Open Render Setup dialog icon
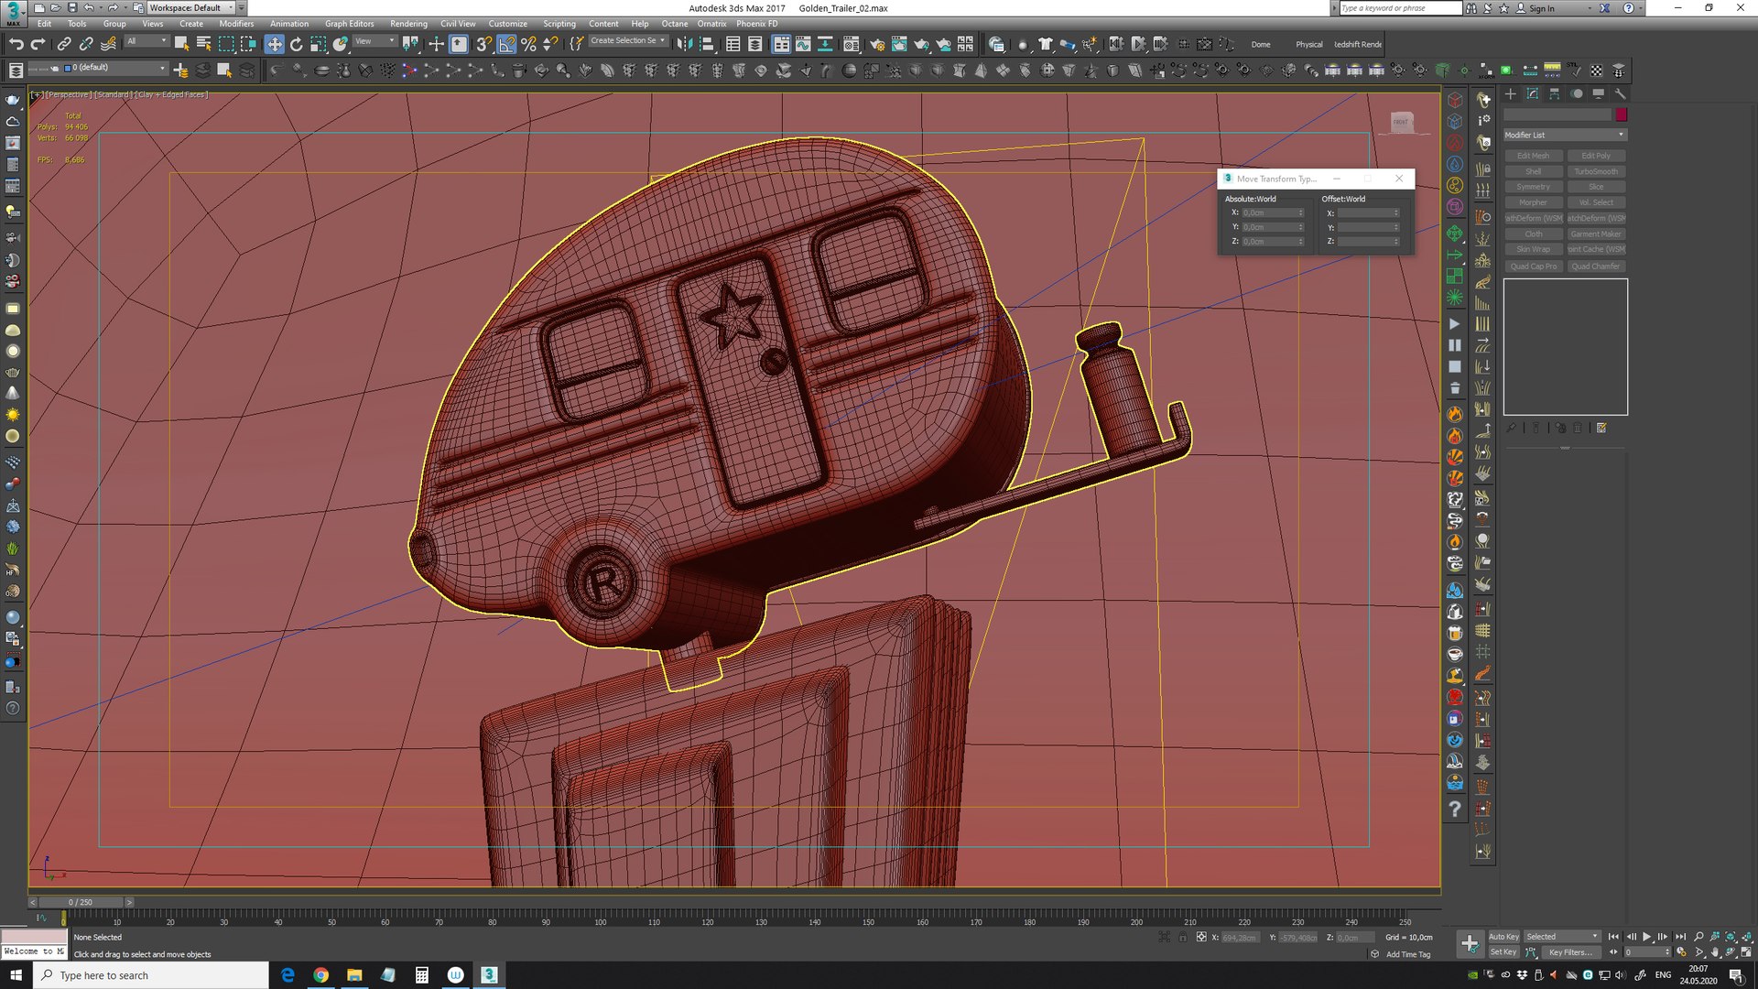 877,43
